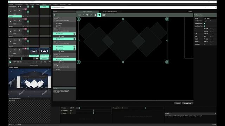The height and width of the screenshot is (126, 225).
Task: Click the redo arrow in Advanced Output toolbar
Action: click(91, 15)
